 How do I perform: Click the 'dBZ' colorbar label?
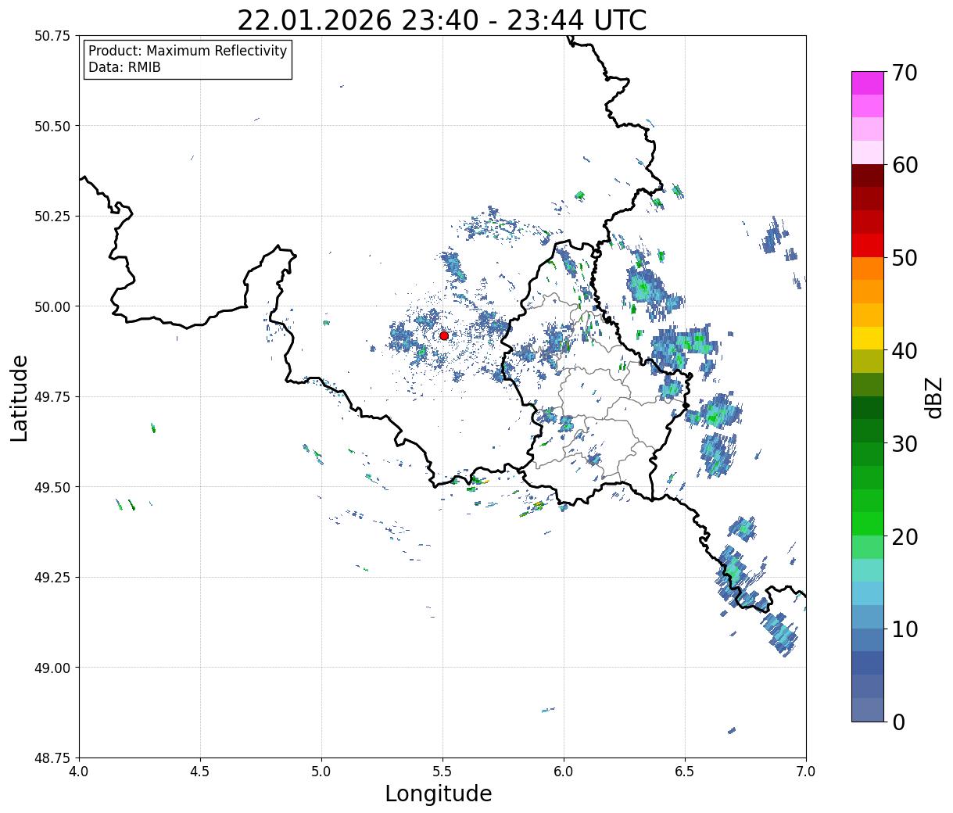click(933, 397)
